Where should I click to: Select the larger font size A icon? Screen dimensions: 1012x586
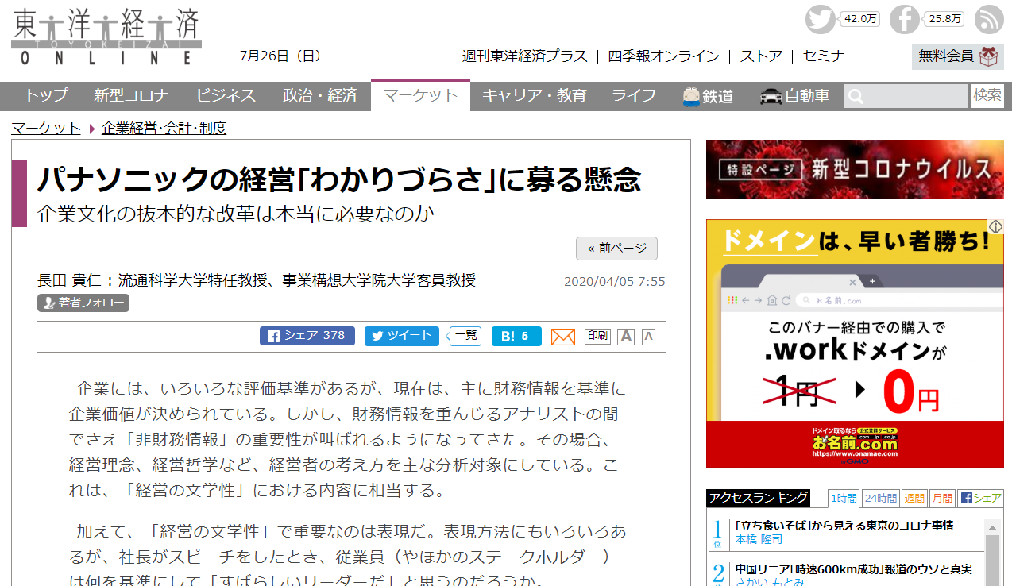626,337
